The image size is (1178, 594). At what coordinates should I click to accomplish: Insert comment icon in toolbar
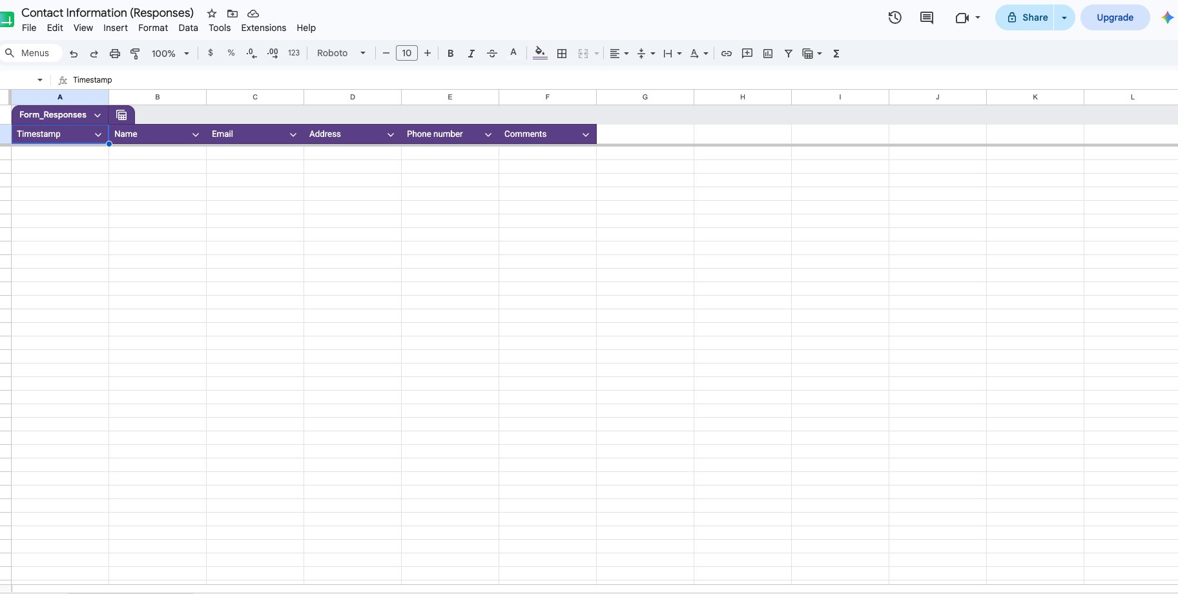747,54
